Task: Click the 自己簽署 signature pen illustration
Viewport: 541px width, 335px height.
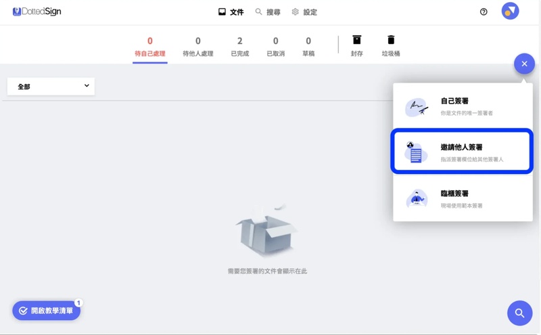Action: click(417, 107)
